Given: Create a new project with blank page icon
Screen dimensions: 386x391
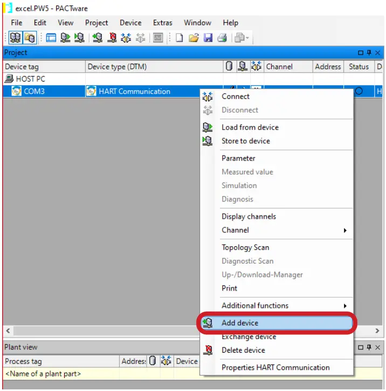Looking at the screenshot, I should pos(179,38).
